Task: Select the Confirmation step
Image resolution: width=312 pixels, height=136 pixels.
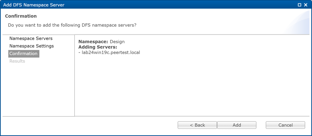Action: click(24, 54)
